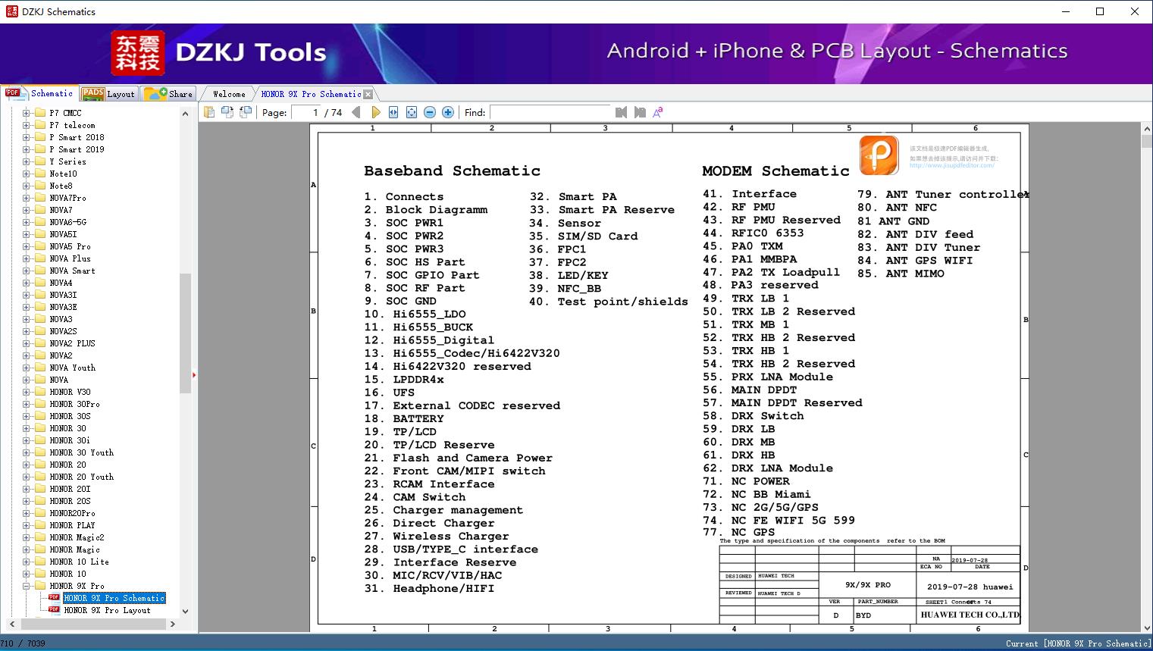Click the tree panel scroll down arrow

[x=185, y=611]
